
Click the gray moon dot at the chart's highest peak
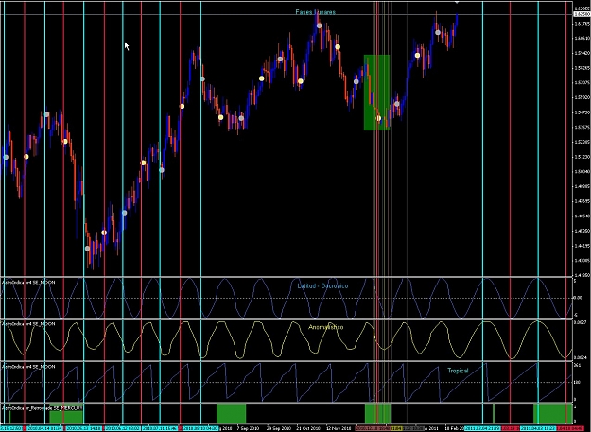coord(320,26)
